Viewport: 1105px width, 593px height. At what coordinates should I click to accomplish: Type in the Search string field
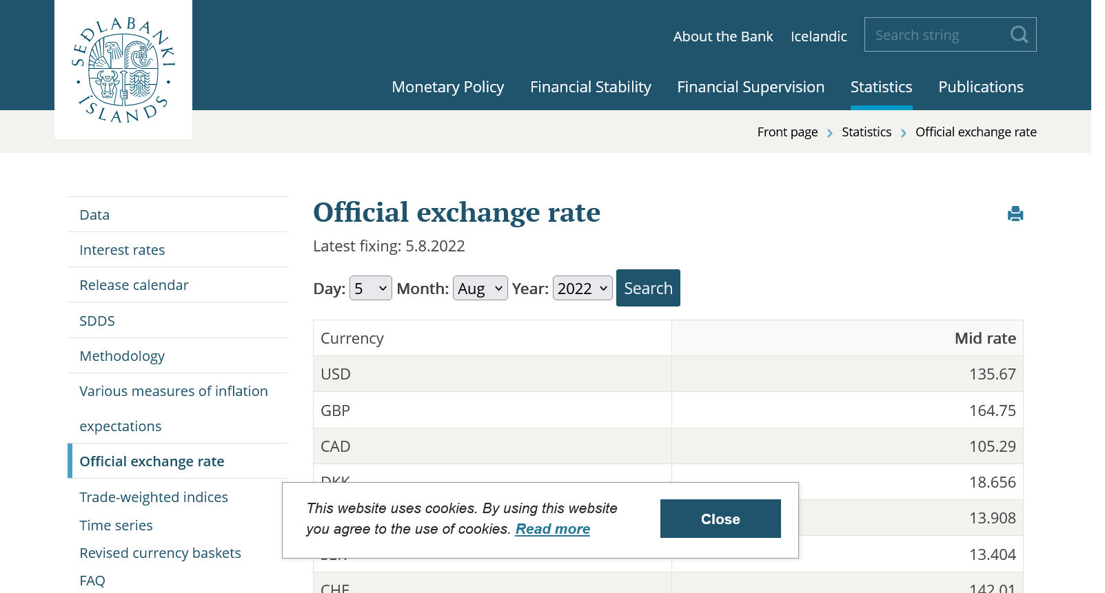(x=934, y=35)
